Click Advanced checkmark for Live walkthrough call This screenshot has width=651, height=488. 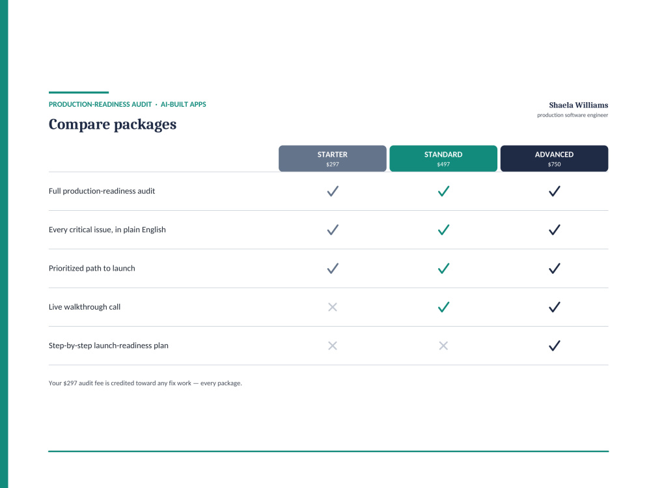(554, 306)
